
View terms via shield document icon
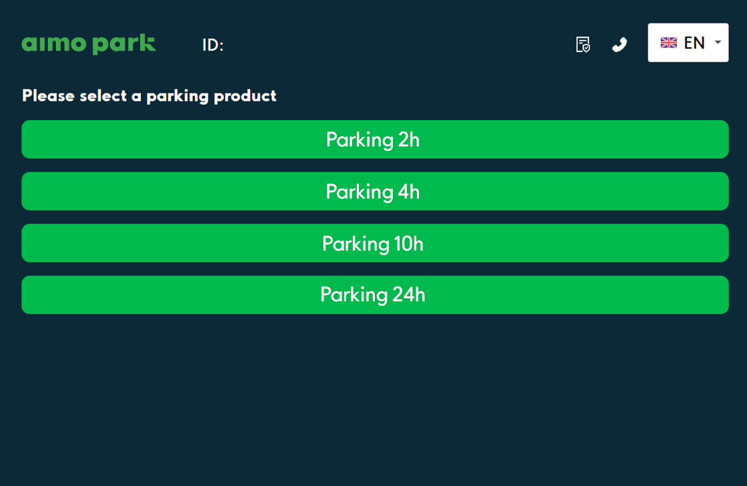click(x=583, y=45)
